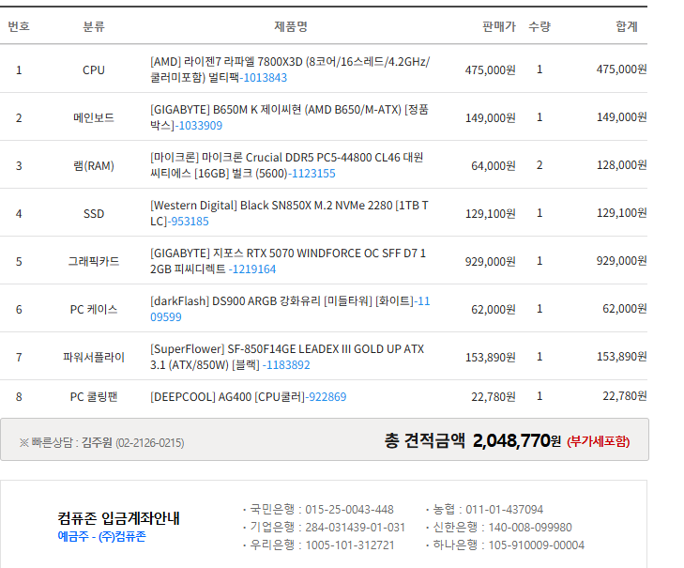Click the AMD 라이젠7 7800X3D product name

click(290, 69)
